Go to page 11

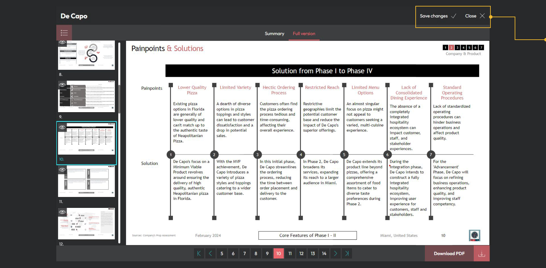[x=290, y=253]
